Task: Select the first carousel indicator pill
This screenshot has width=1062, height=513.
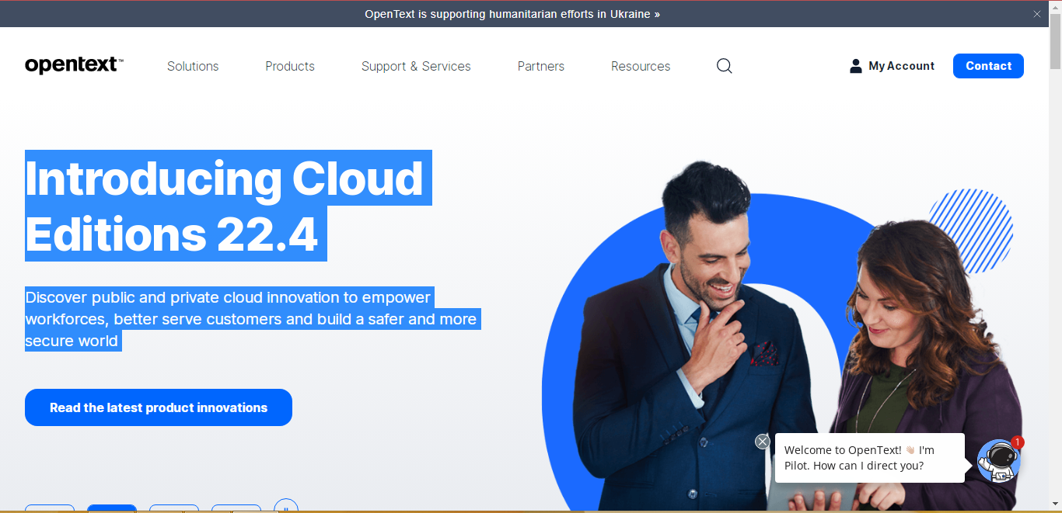Action: (x=50, y=508)
